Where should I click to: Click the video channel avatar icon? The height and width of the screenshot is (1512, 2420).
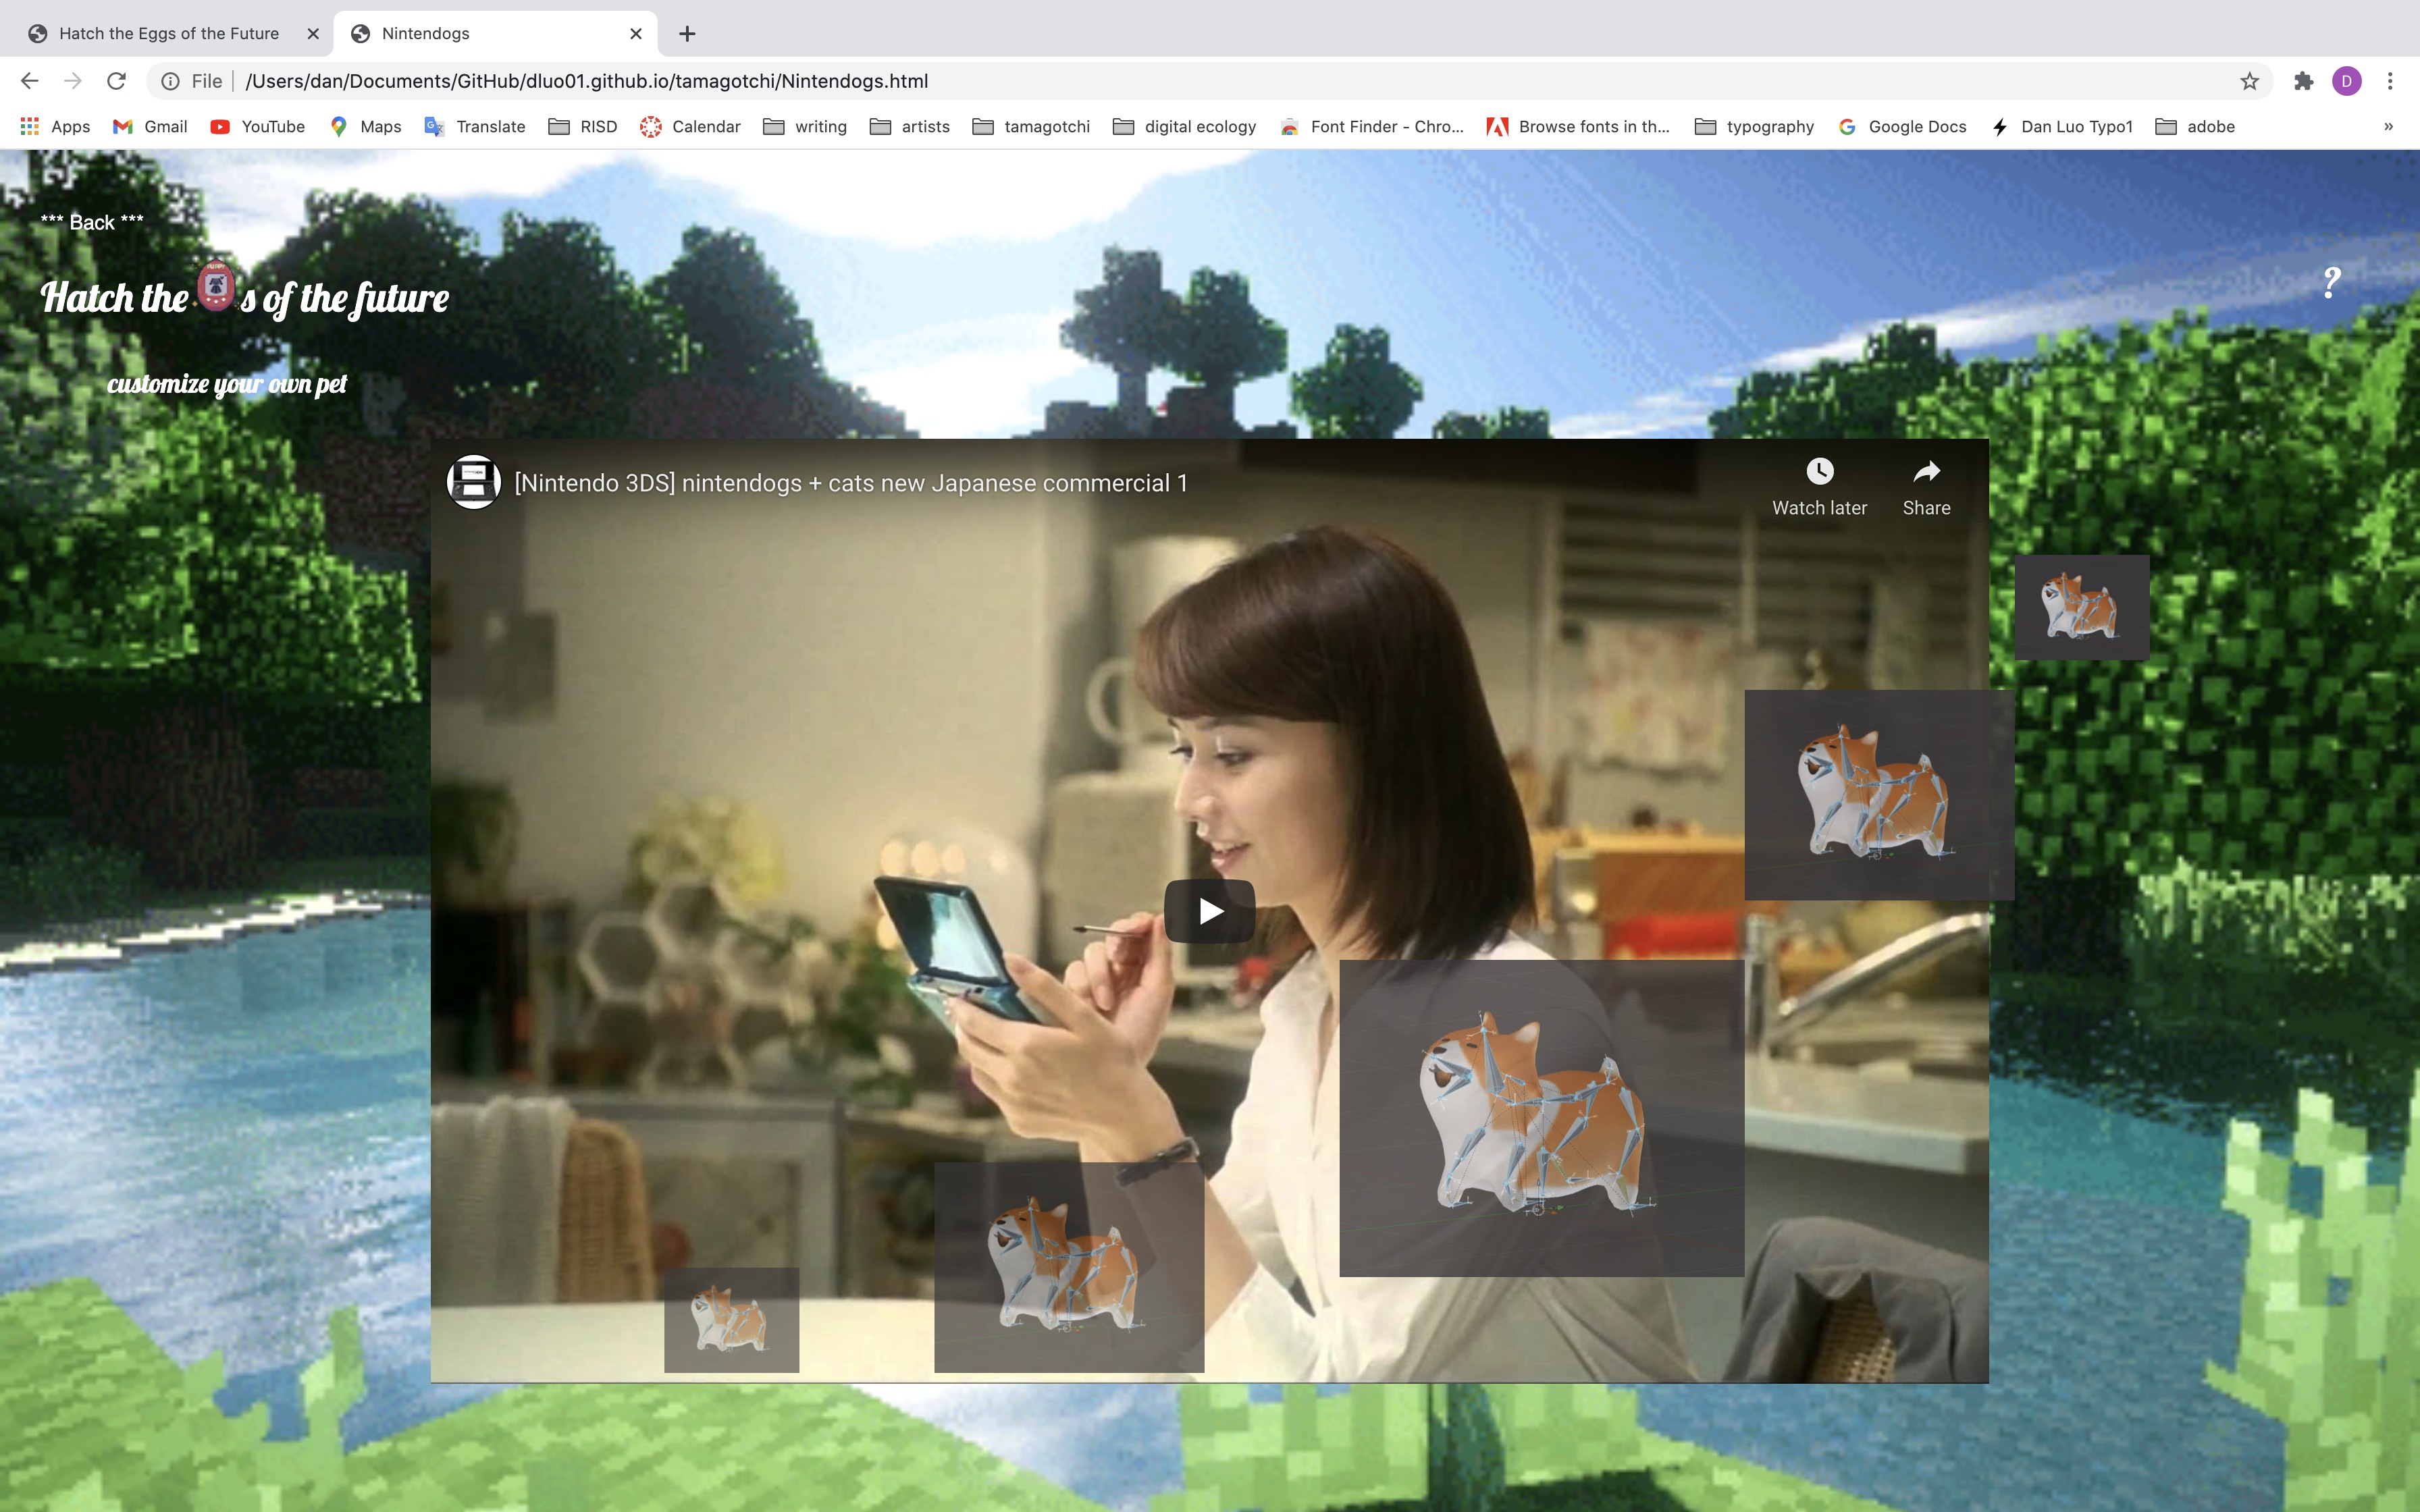pyautogui.click(x=473, y=482)
